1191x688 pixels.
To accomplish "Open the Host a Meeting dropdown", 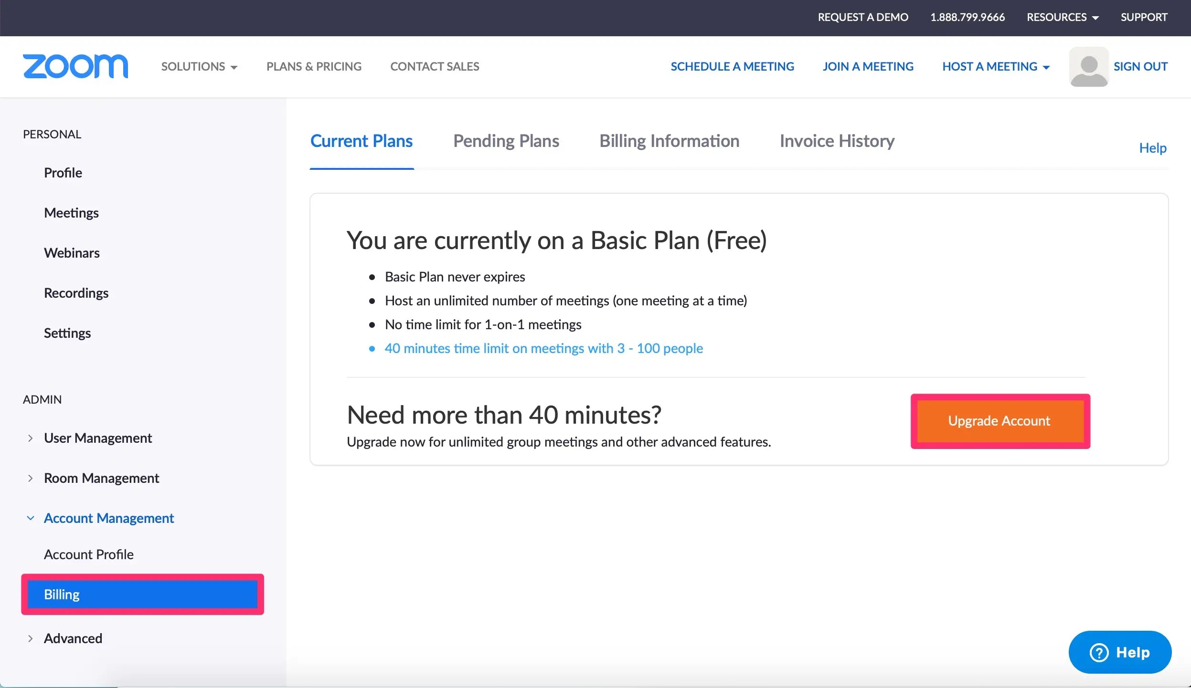I will click(x=995, y=66).
